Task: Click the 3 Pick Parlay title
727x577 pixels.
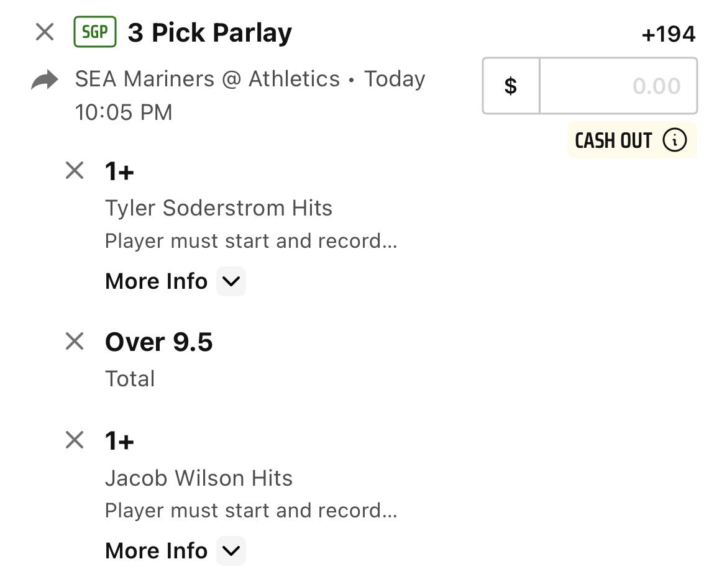Action: click(x=209, y=33)
